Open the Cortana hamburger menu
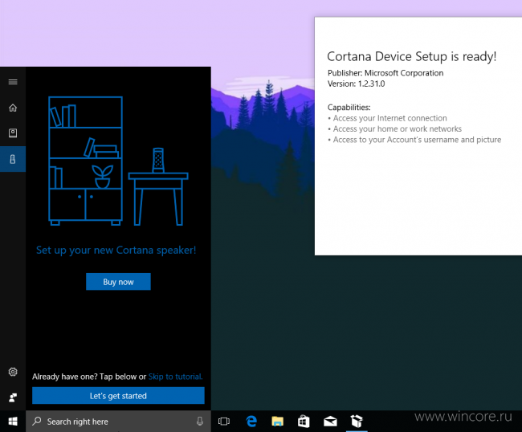The height and width of the screenshot is (432, 522). point(13,82)
